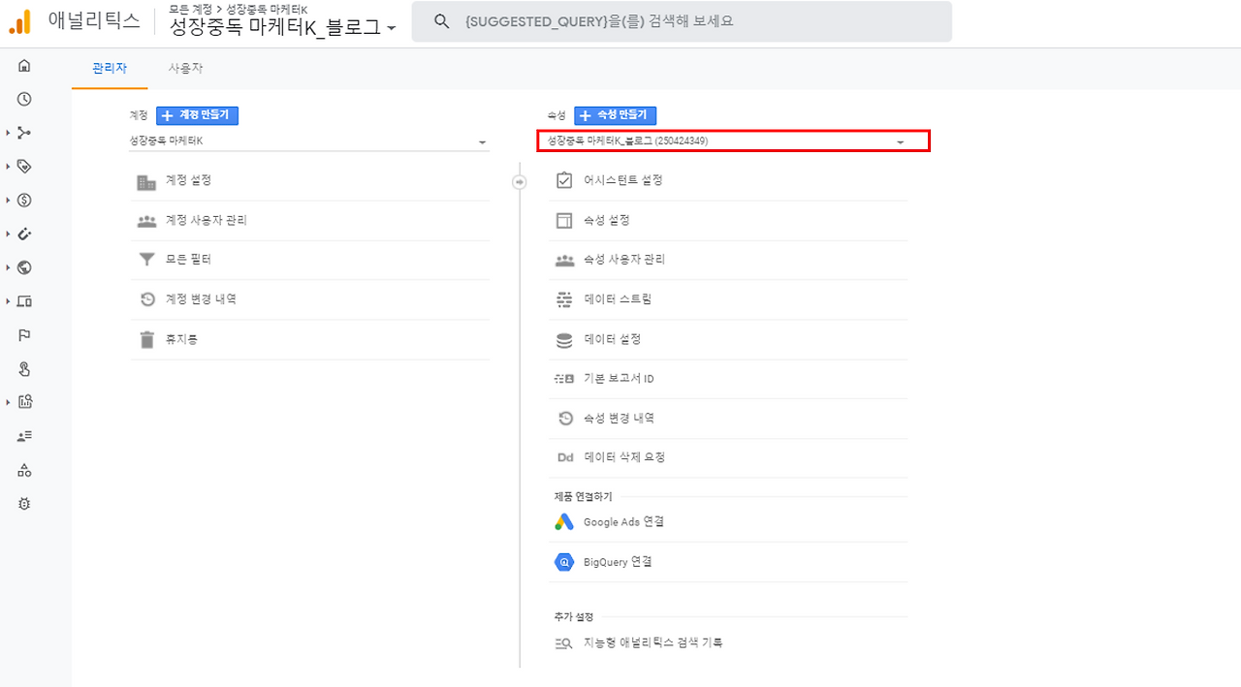Click the checklist icon for 어시스턴트 설정
This screenshot has height=687, width=1241.
click(564, 181)
